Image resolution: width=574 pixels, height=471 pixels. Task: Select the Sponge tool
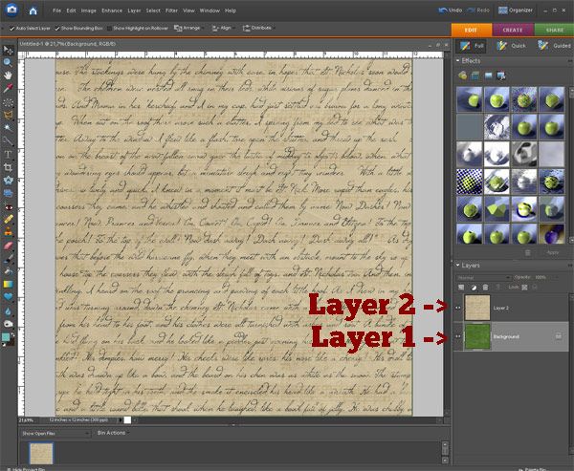8,324
